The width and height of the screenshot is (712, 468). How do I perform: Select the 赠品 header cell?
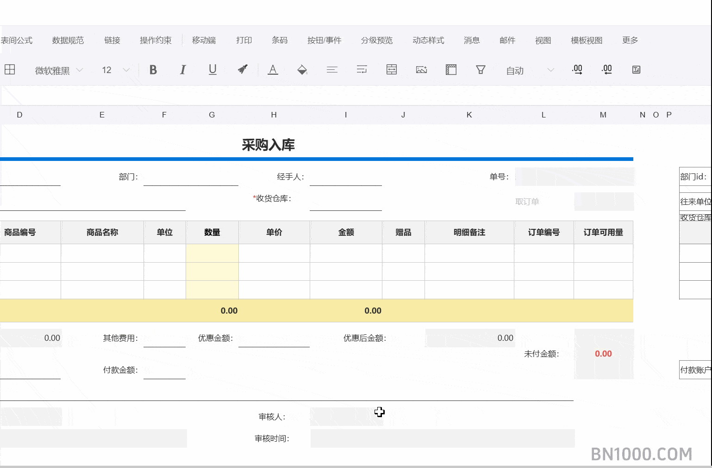click(403, 232)
